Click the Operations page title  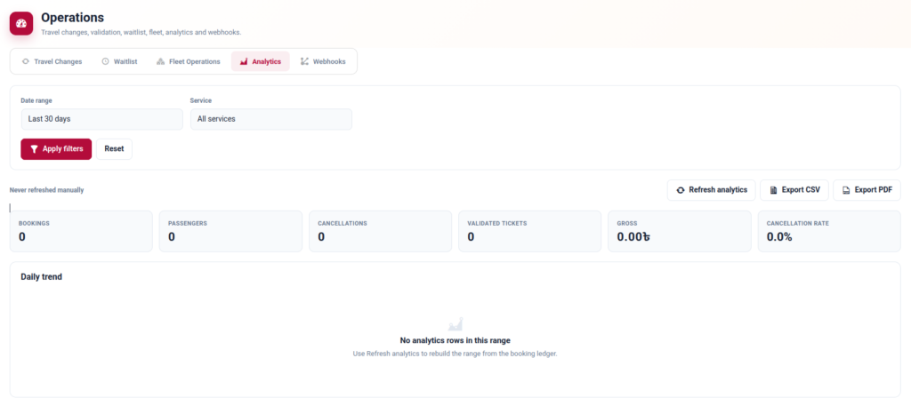[x=72, y=18]
